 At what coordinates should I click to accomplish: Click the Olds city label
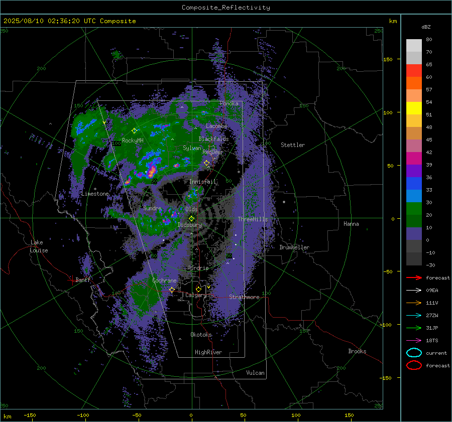click(191, 209)
